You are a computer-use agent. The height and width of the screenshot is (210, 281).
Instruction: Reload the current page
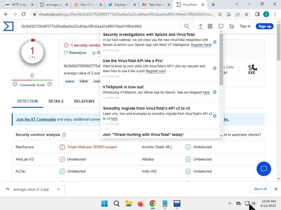(x=24, y=14)
